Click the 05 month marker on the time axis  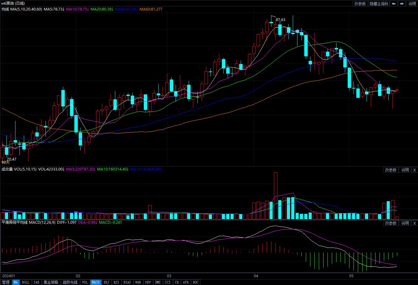[x=351, y=276]
